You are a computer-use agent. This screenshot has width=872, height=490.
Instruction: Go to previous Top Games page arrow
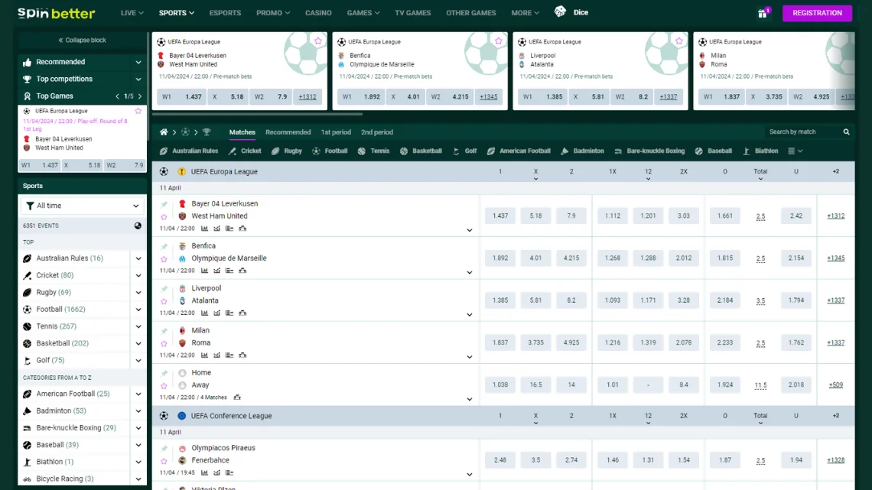pos(117,96)
